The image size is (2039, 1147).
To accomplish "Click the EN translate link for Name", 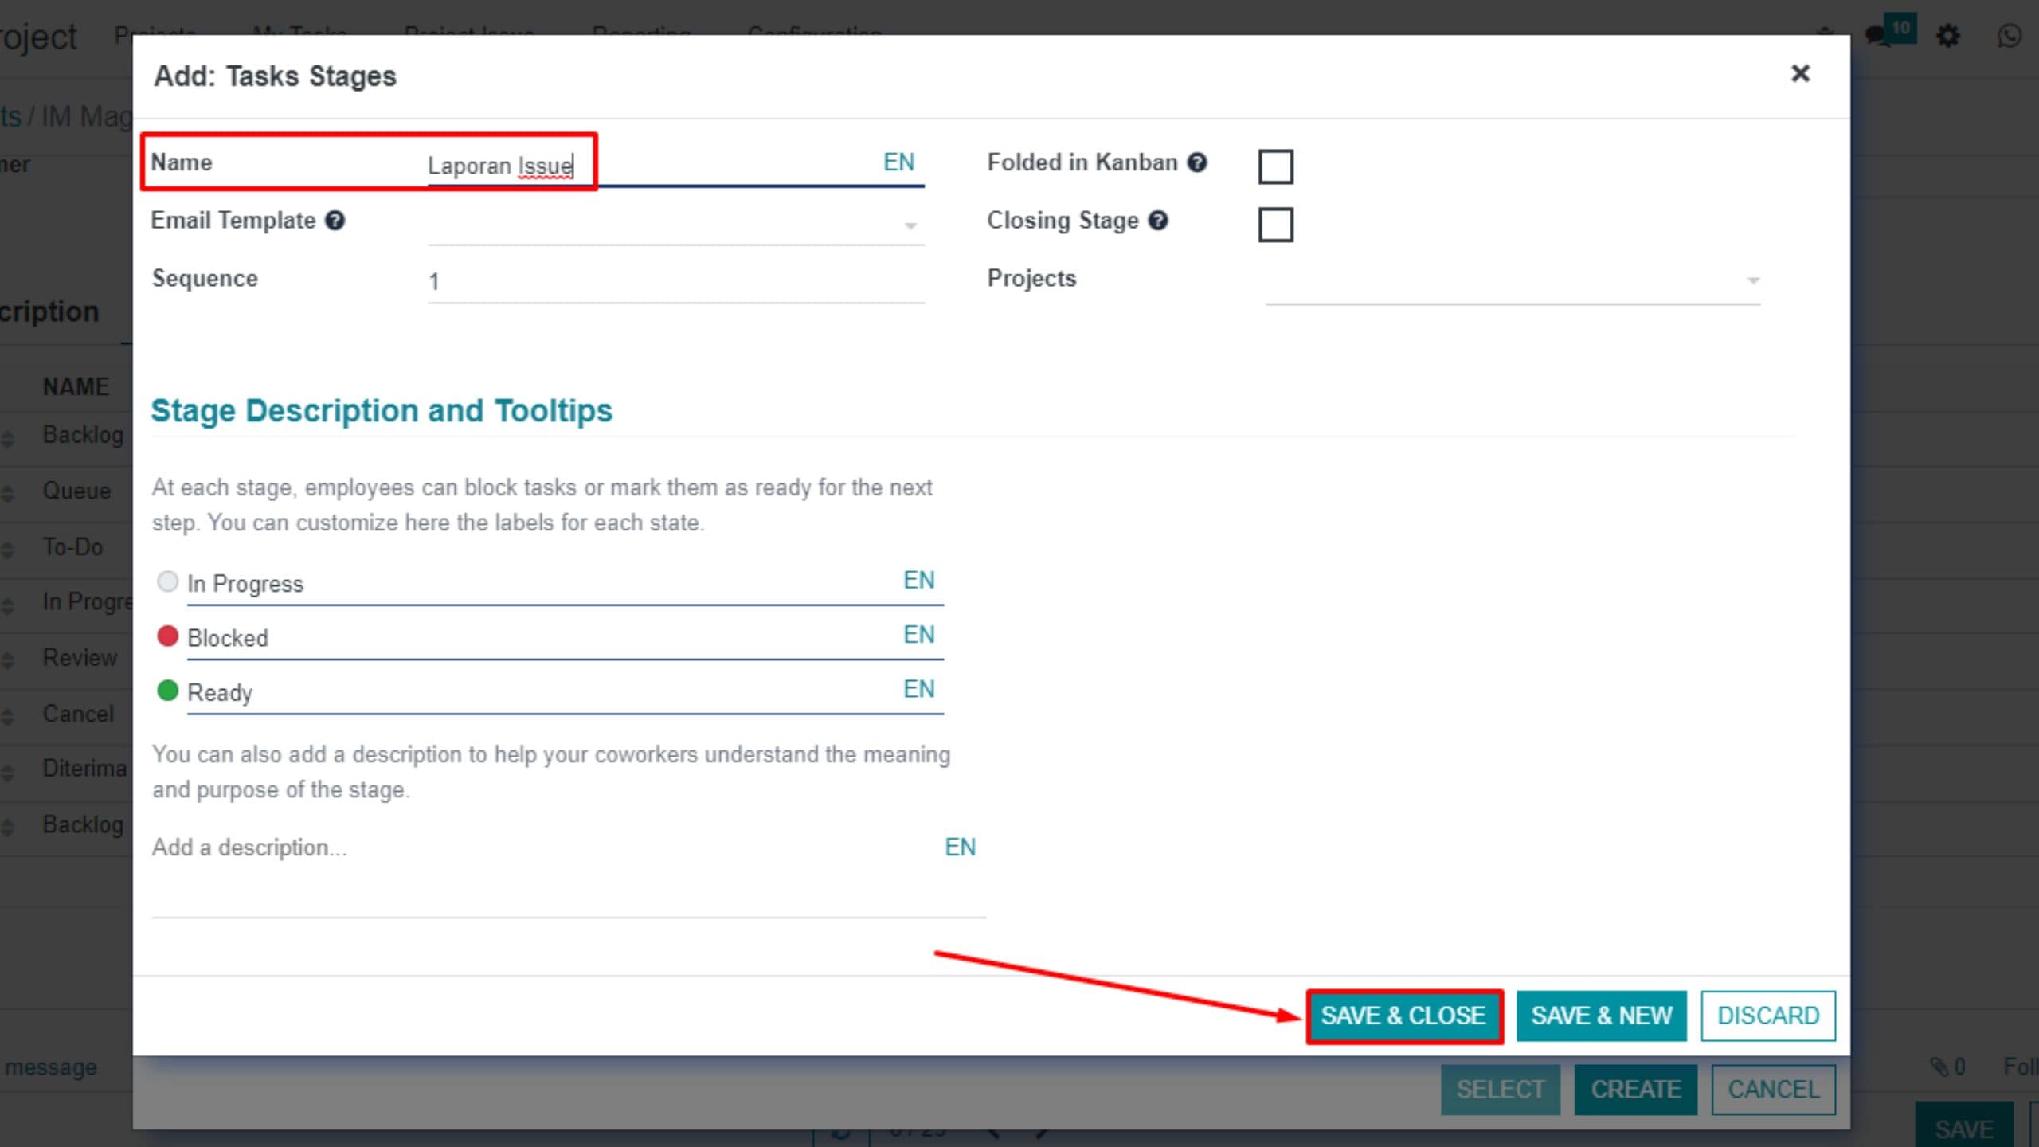I will 898,162.
